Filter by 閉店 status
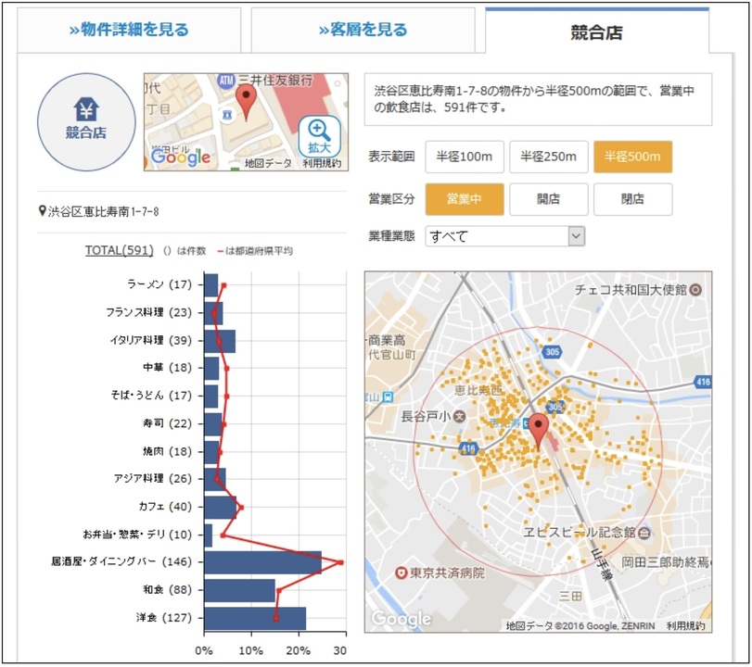Image resolution: width=752 pixels, height=667 pixels. (632, 199)
